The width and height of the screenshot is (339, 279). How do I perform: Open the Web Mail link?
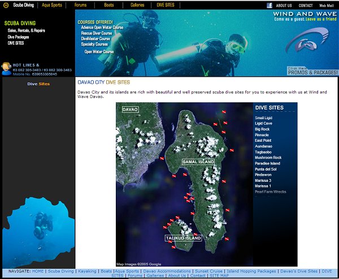(x=327, y=6)
